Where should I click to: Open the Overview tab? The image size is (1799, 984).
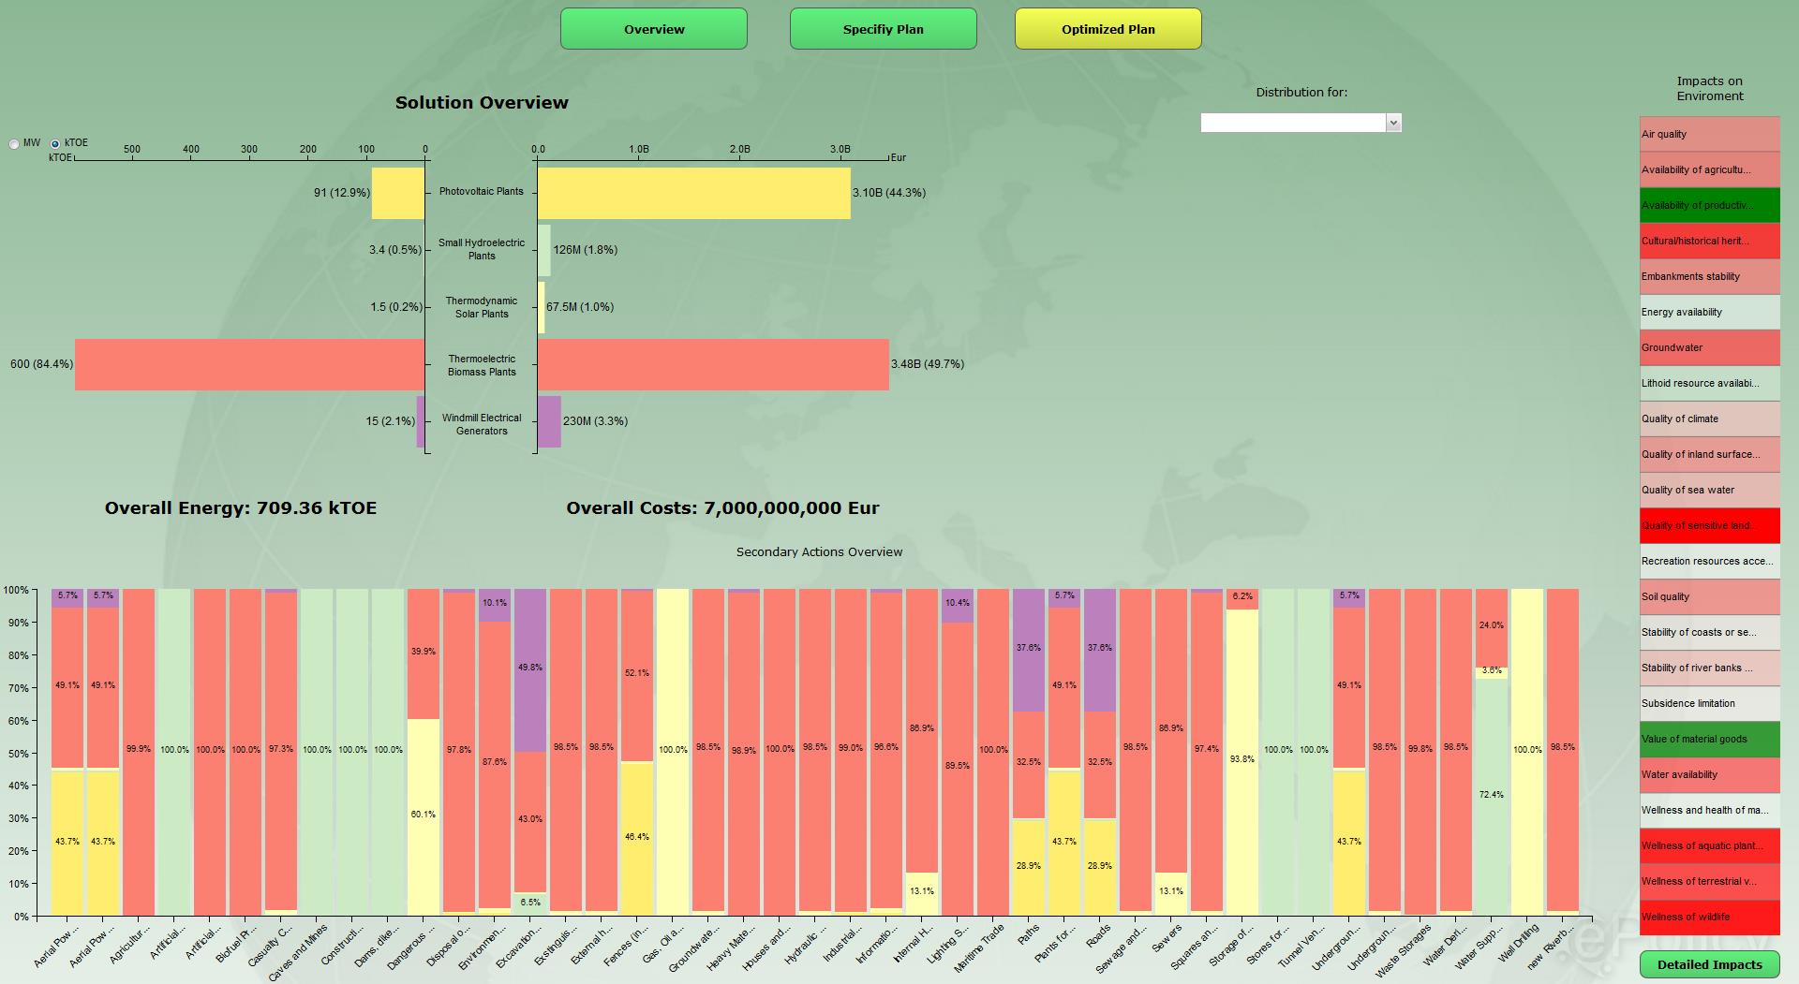654,29
